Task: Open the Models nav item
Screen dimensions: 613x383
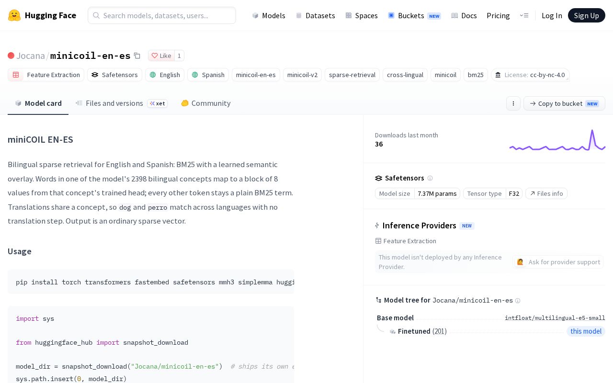Action: point(269,15)
